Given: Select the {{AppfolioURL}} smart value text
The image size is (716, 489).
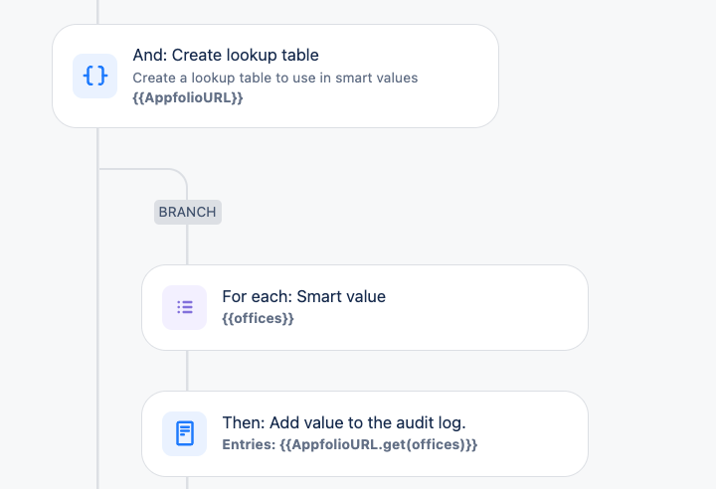Looking at the screenshot, I should tap(188, 97).
